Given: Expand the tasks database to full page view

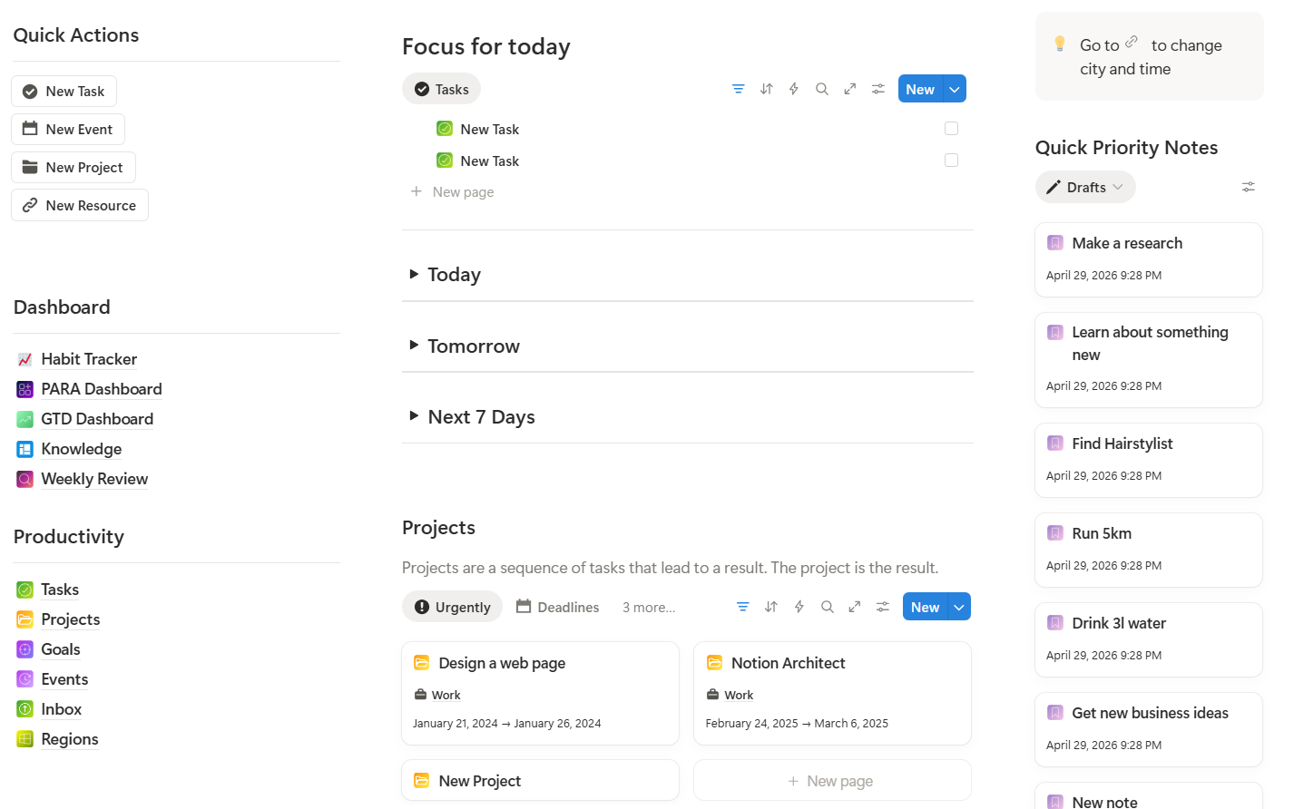Looking at the screenshot, I should pyautogui.click(x=849, y=89).
